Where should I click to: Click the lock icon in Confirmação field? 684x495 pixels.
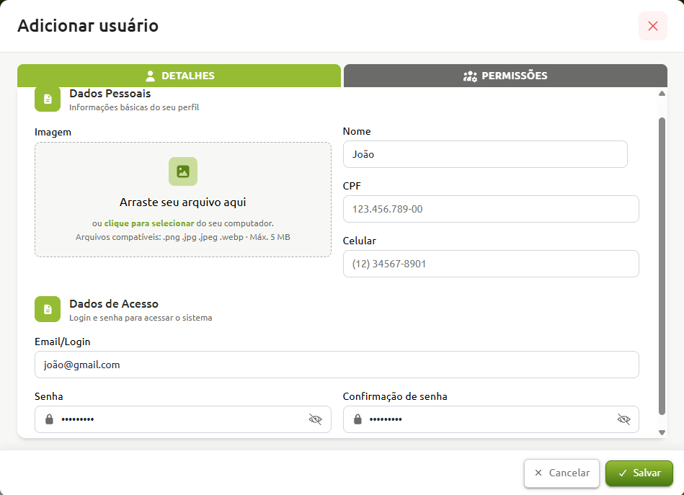pos(357,419)
